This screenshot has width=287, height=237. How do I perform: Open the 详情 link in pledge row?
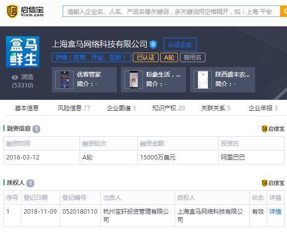(x=275, y=212)
